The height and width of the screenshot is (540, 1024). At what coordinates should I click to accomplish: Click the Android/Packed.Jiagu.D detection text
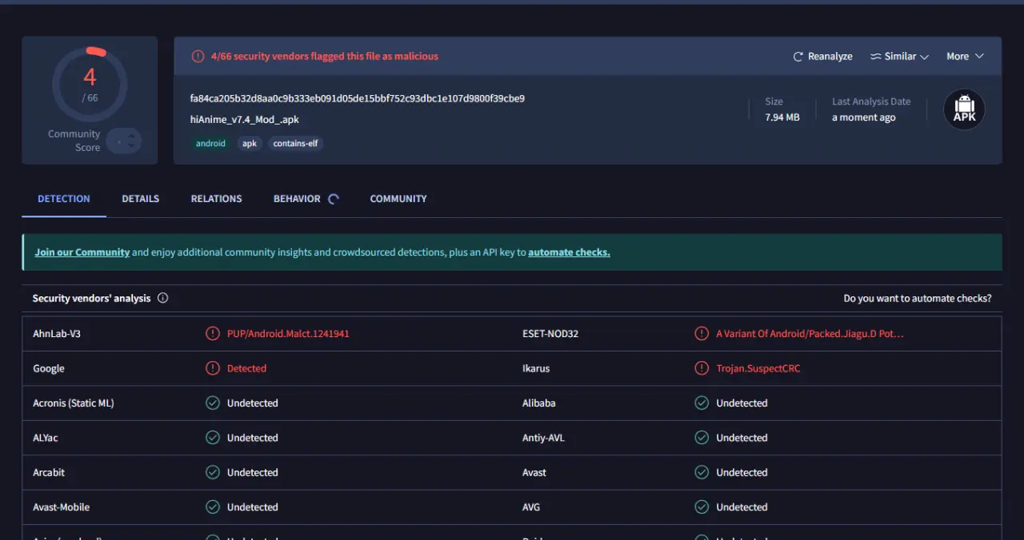pyautogui.click(x=810, y=334)
